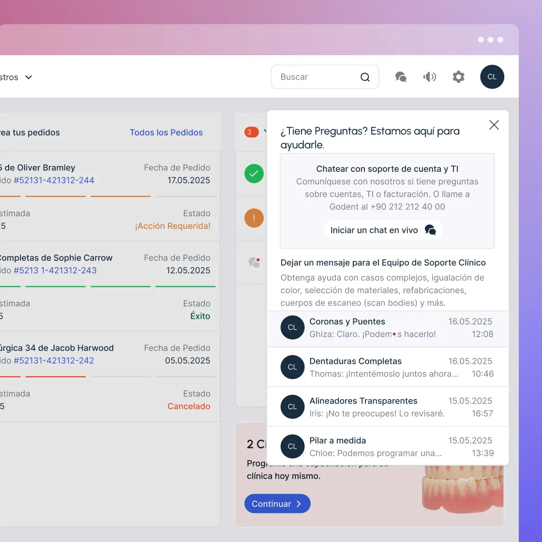Click the green checkmark status icon
The width and height of the screenshot is (542, 542).
click(254, 174)
